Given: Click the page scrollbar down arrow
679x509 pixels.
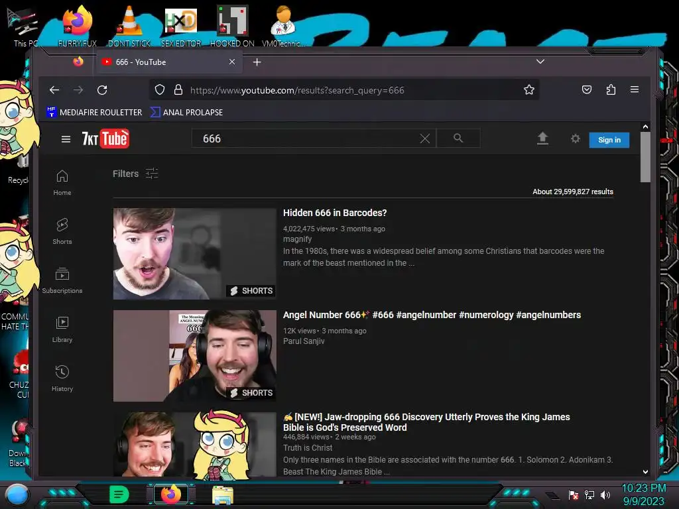Looking at the screenshot, I should pyautogui.click(x=645, y=472).
